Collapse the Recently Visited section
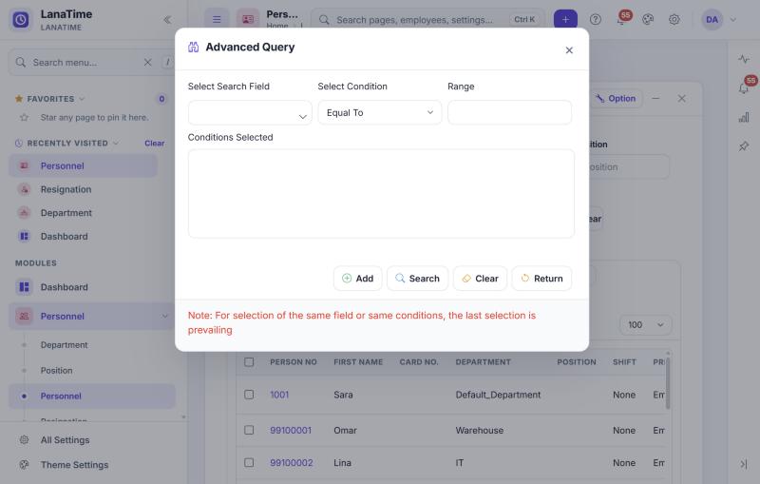 point(116,143)
